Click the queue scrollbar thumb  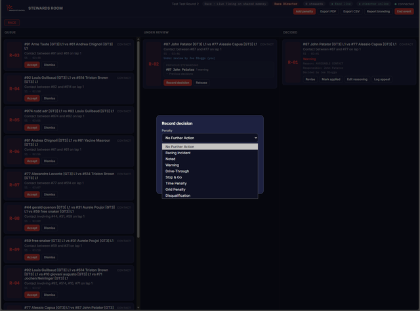(x=138, y=139)
